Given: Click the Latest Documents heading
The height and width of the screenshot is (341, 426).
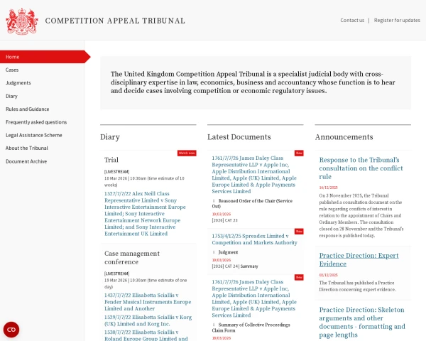Looking at the screenshot, I should (x=239, y=137).
